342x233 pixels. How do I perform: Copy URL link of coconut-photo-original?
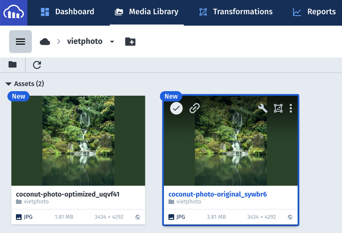coord(195,108)
